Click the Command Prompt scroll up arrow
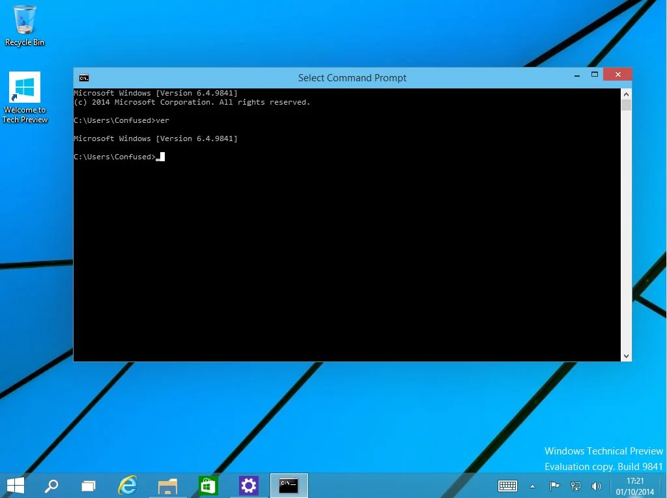Viewport: 667px width, 498px height. [626, 94]
